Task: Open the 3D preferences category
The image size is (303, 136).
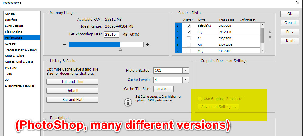Action: click(7, 80)
